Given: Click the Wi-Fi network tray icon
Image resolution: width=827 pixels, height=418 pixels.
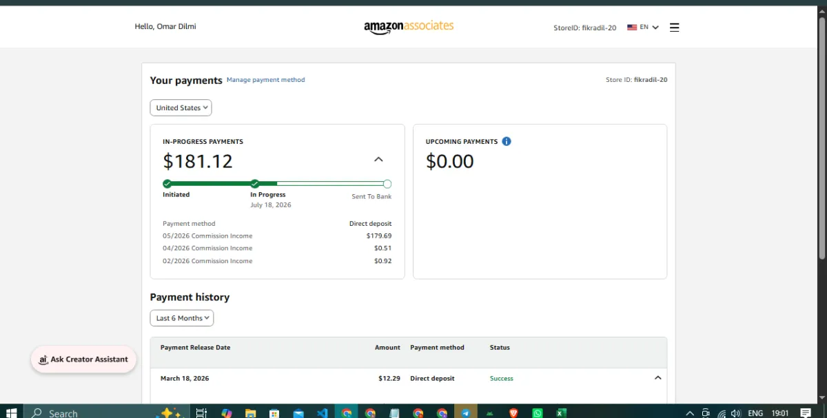Looking at the screenshot, I should pos(721,413).
